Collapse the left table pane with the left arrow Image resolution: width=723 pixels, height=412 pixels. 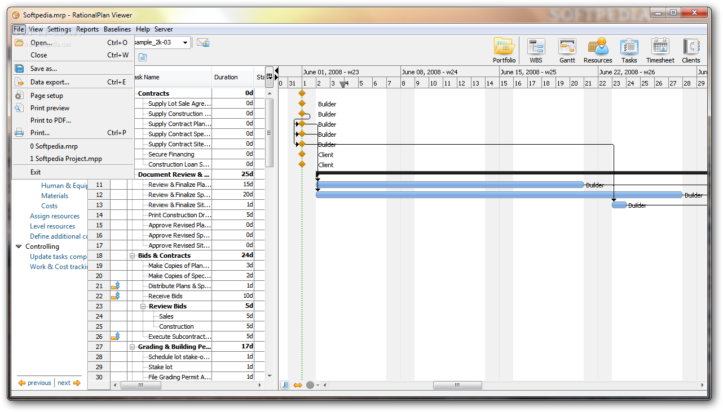click(276, 70)
